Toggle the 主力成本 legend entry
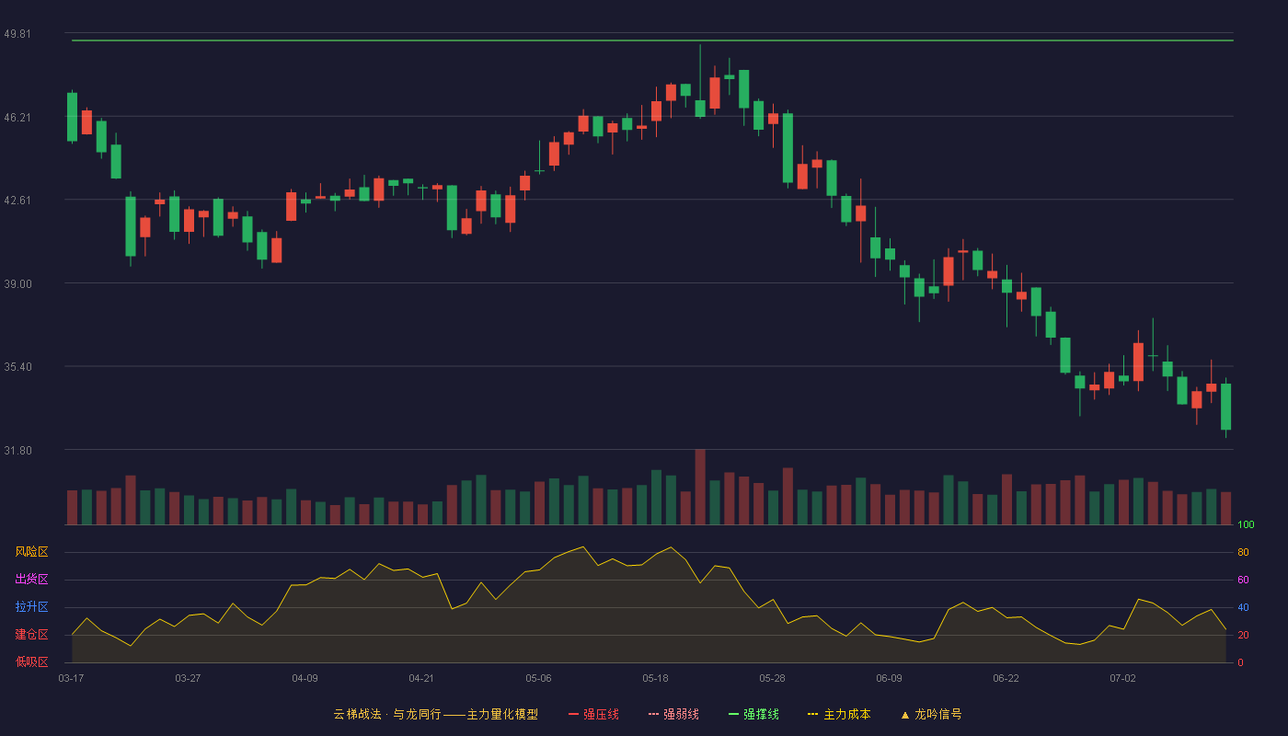The width and height of the screenshot is (1288, 736). click(x=839, y=714)
